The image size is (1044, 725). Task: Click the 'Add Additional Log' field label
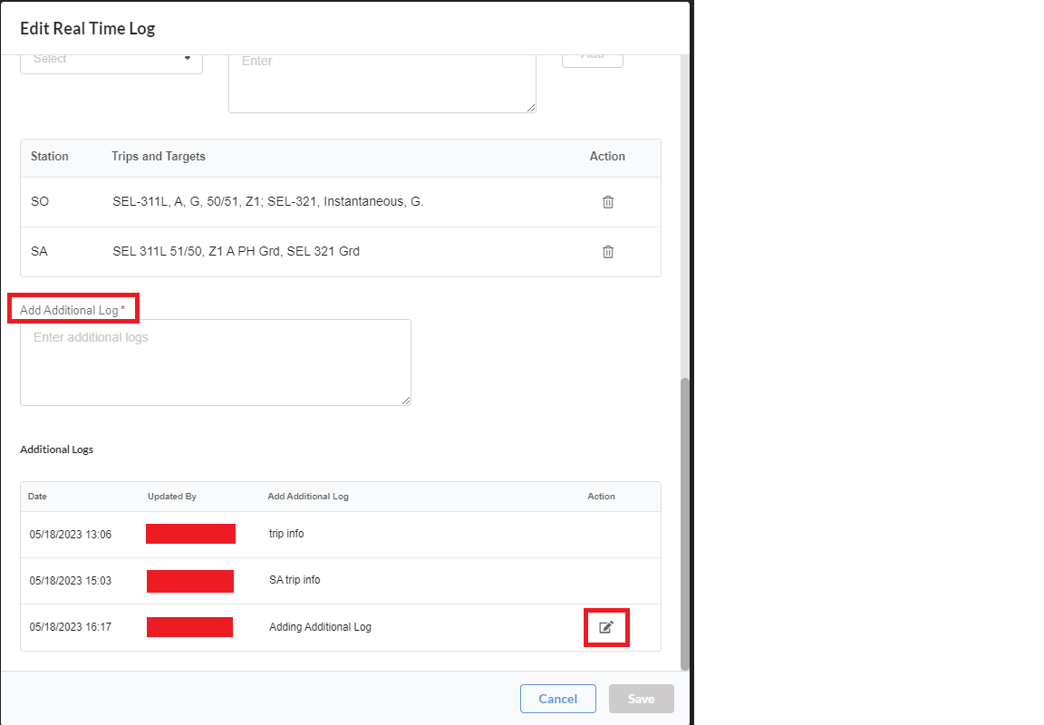(70, 310)
